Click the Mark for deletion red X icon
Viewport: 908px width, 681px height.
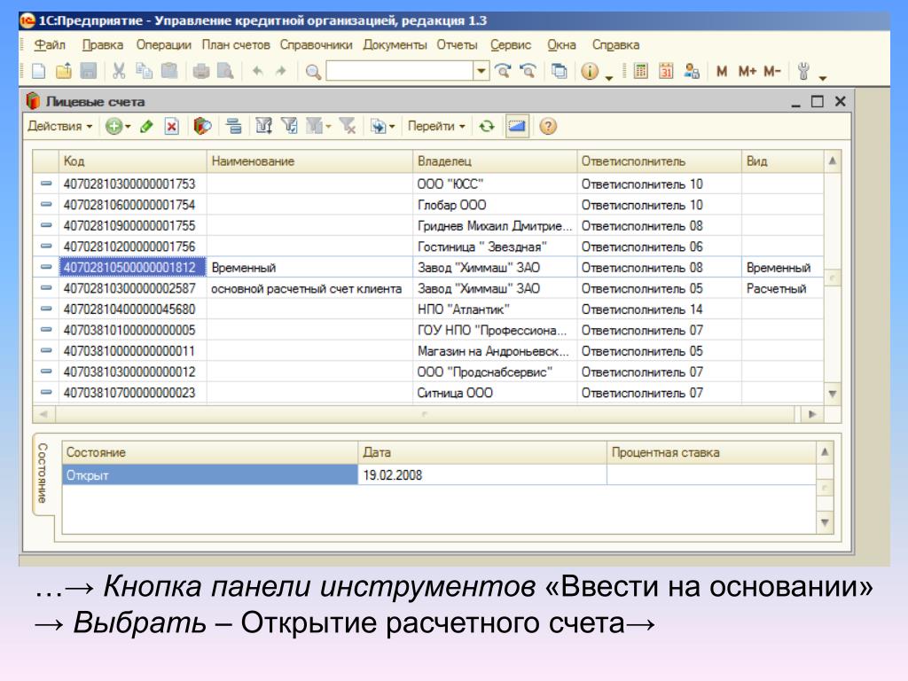(x=171, y=126)
